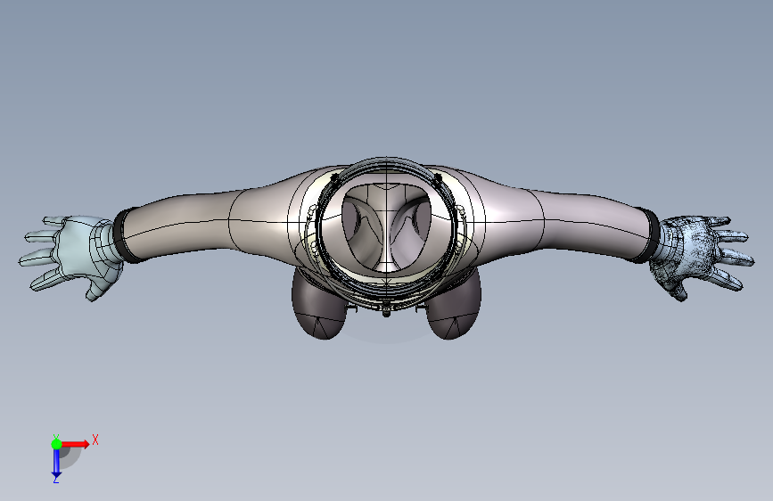Select the dark-textured meshed glove
Screen dimensions: 773x501
point(703,257)
